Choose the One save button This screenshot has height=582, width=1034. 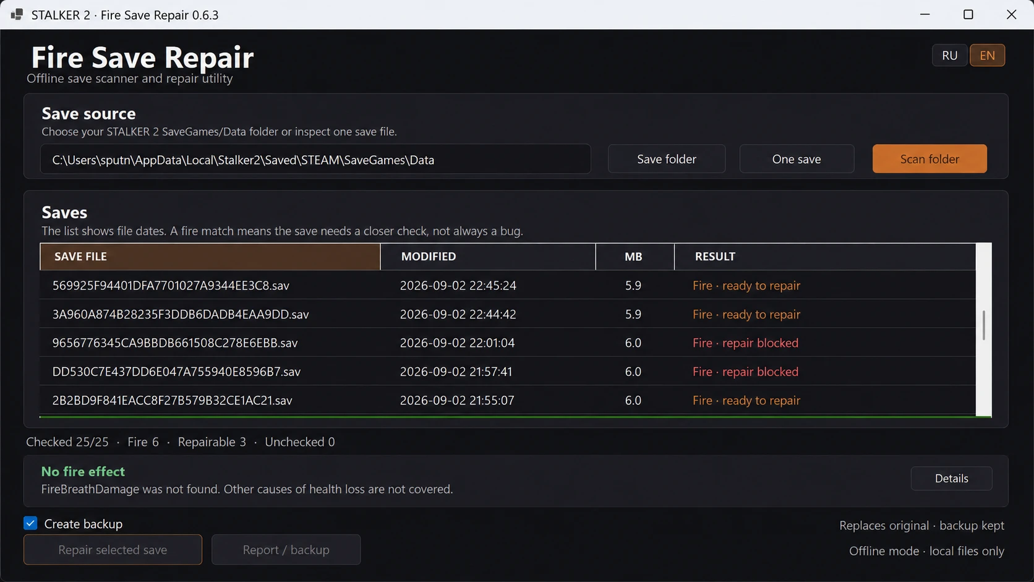(797, 159)
